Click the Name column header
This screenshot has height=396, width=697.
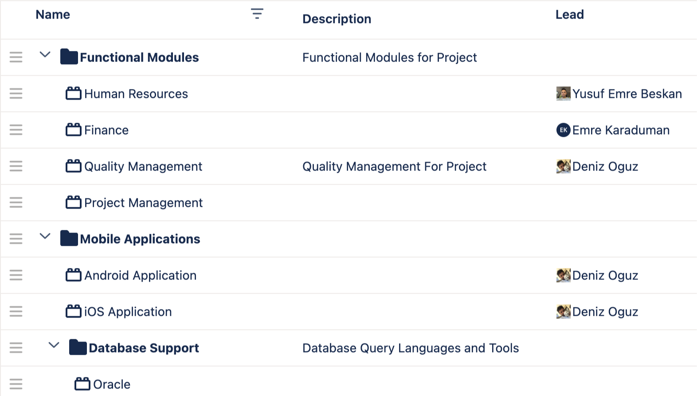pyautogui.click(x=53, y=15)
